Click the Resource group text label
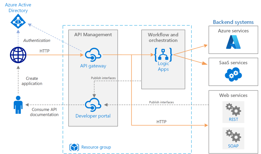The height and width of the screenshot is (154, 261). pyautogui.click(x=96, y=147)
